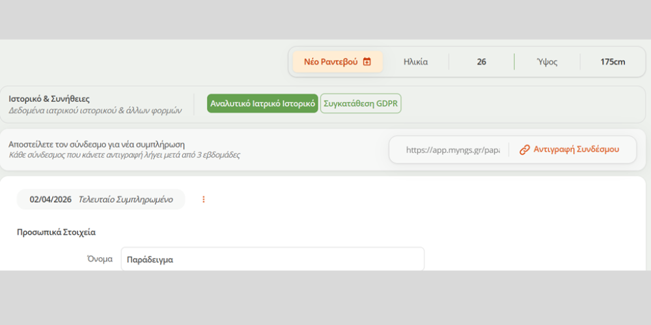Click the Όνομα field label
This screenshot has height=325, width=651.
pos(100,259)
